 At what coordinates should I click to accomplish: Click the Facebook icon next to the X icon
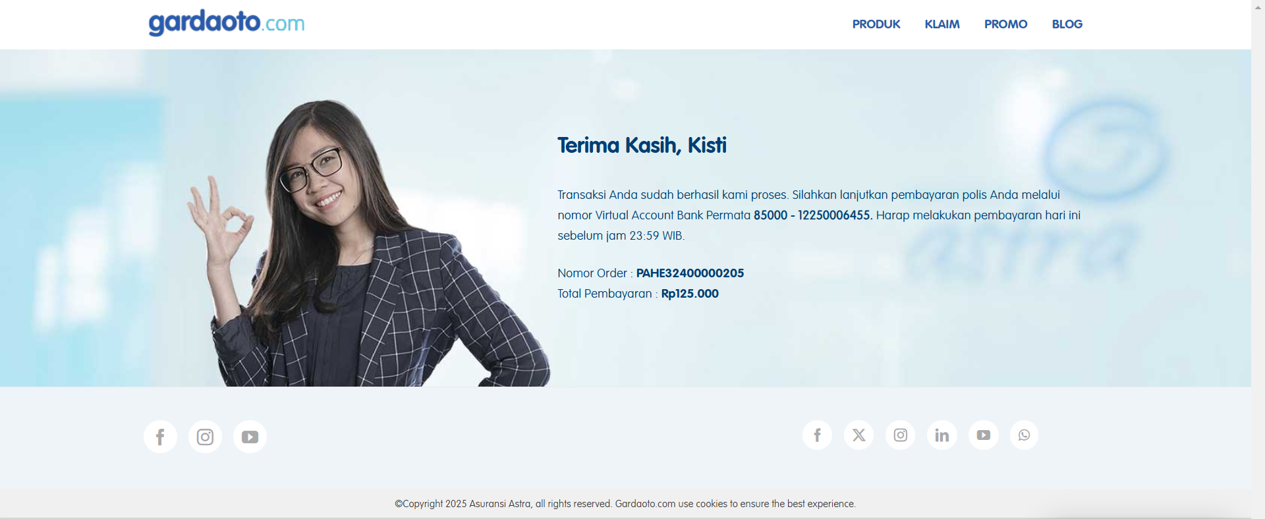pos(817,435)
